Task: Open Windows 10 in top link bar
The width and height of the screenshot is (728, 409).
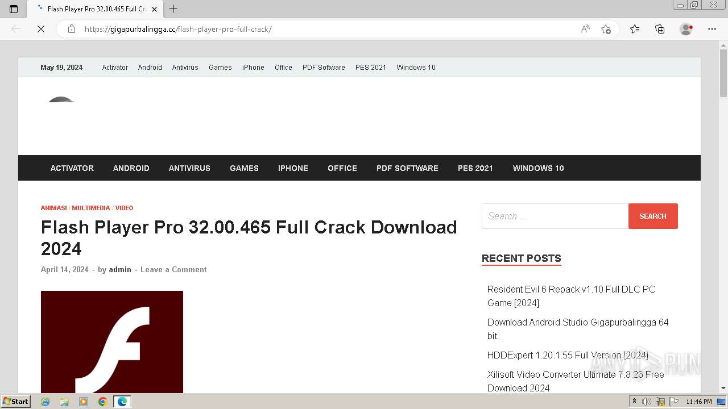Action: click(416, 68)
